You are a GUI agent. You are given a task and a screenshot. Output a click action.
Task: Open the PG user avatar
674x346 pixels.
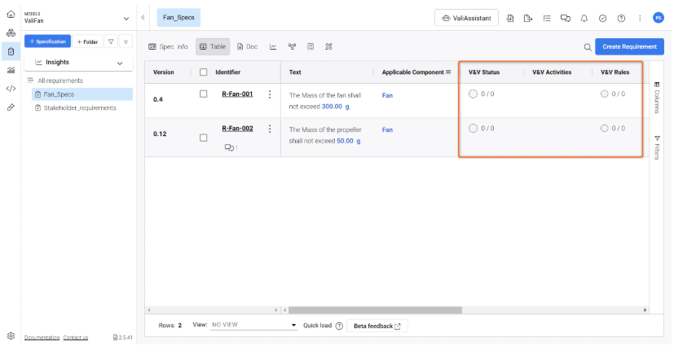[x=658, y=18]
